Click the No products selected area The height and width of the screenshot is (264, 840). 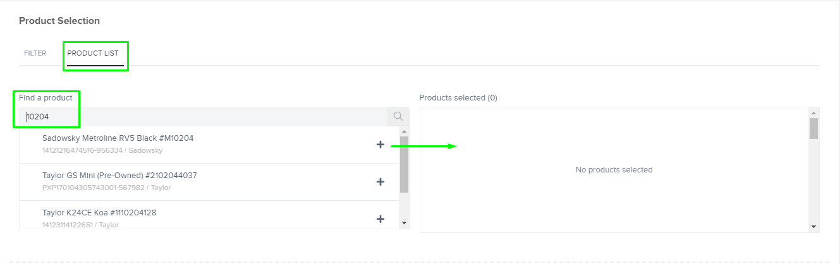614,170
